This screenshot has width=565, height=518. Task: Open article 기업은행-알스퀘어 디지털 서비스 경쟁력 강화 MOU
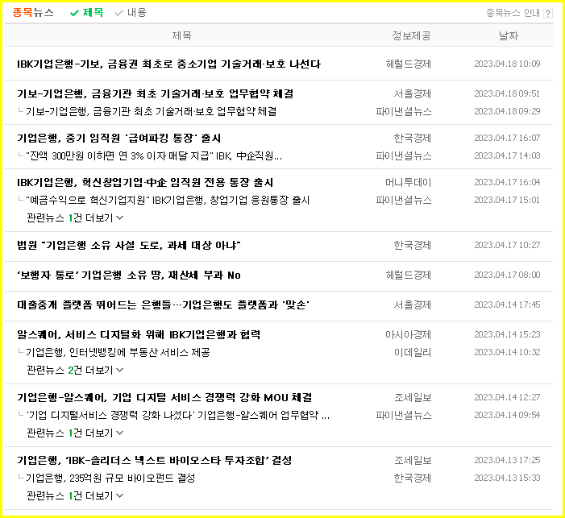pyautogui.click(x=164, y=398)
